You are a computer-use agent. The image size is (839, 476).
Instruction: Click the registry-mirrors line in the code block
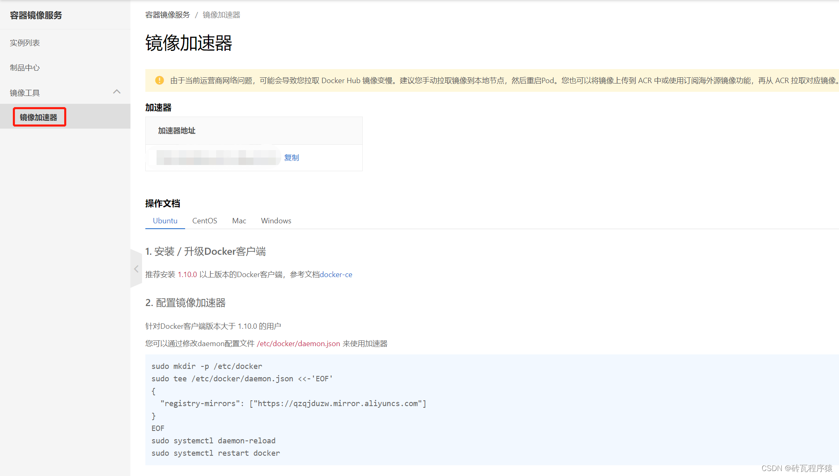click(x=293, y=404)
